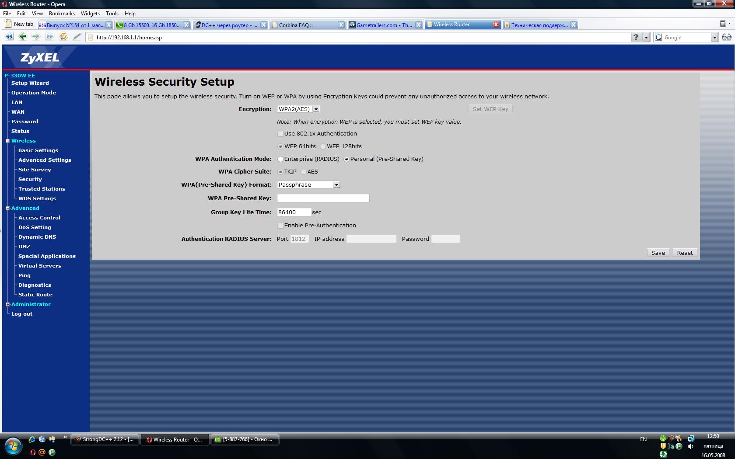Click the URL address bar
The image size is (735, 459).
[359, 37]
